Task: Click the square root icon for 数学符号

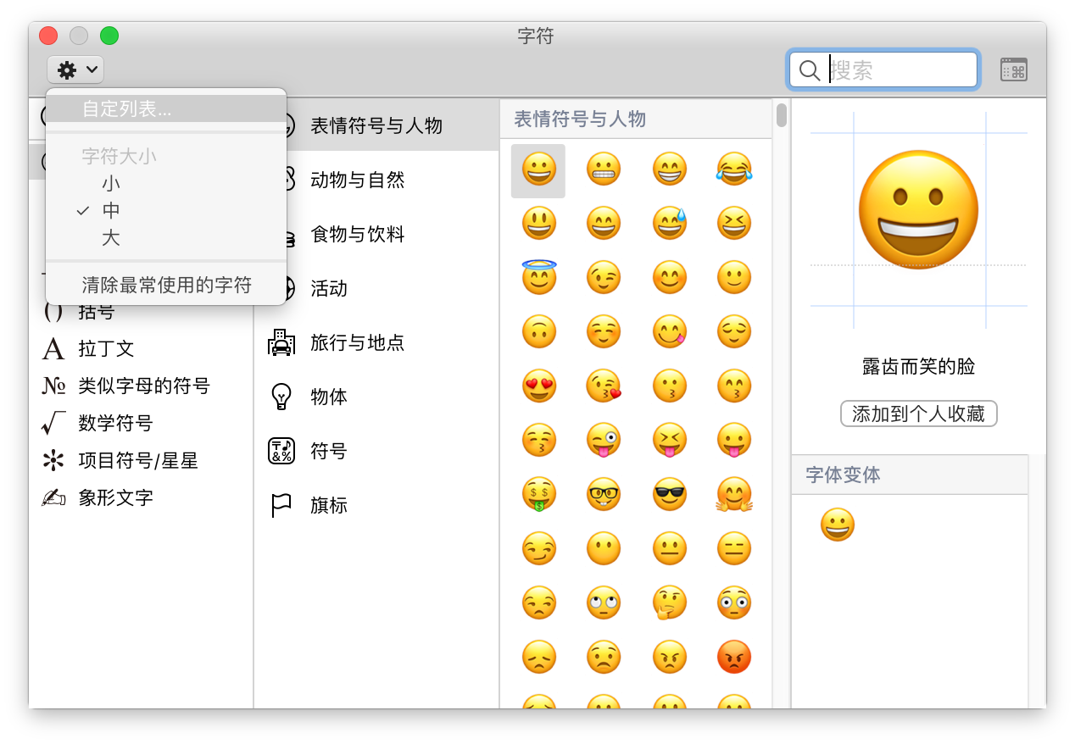Action: (53, 423)
